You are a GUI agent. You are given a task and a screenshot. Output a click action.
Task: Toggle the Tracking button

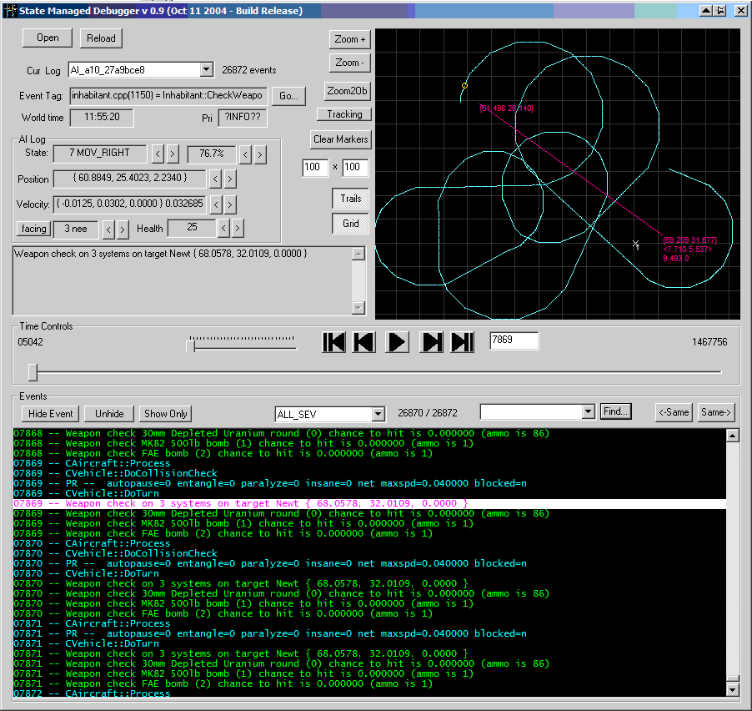(344, 114)
